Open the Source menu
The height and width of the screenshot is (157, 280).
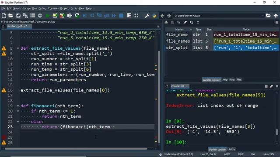(x=27, y=8)
